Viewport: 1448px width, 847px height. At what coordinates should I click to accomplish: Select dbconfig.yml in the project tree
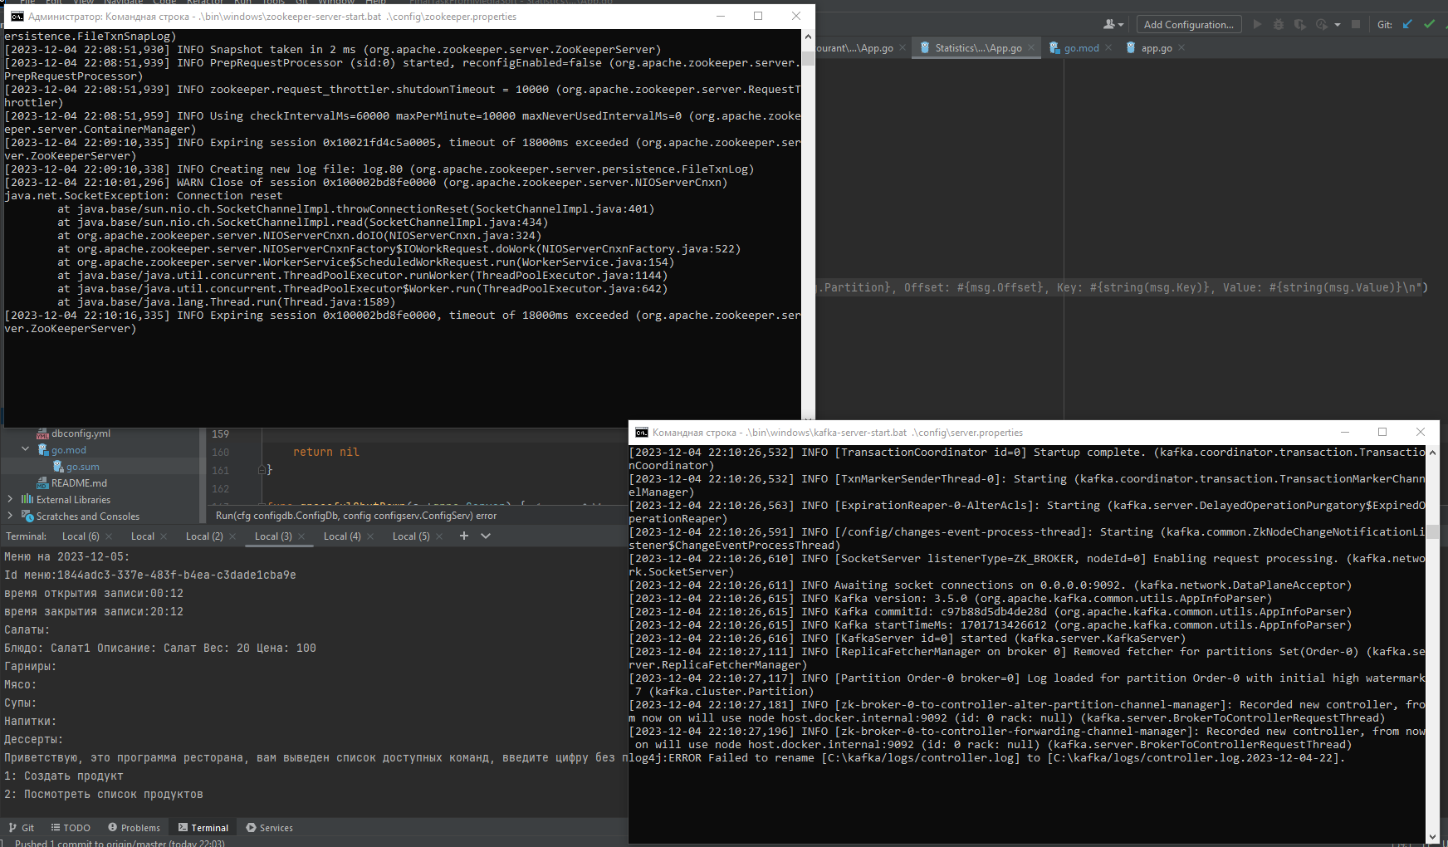[x=81, y=433]
